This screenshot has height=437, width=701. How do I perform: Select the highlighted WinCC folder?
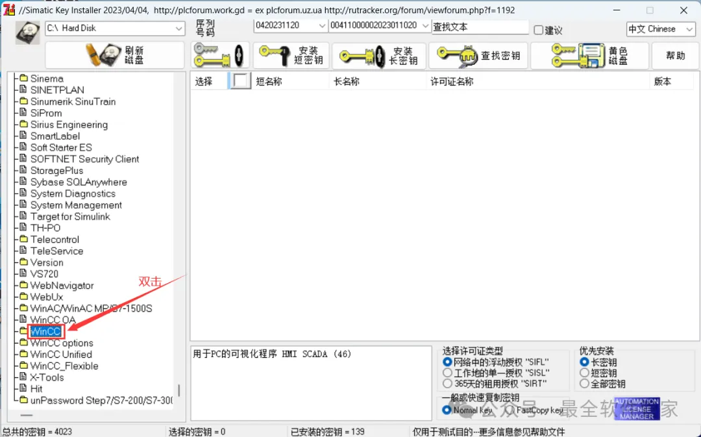point(46,331)
